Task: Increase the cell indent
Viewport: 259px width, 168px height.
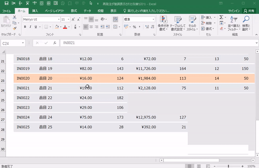Action: [108, 27]
